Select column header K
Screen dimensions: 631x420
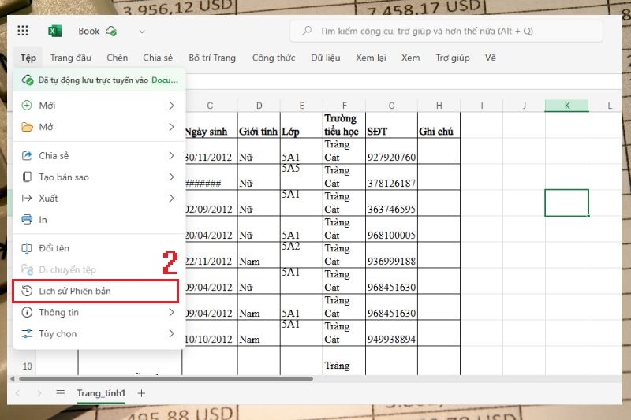[566, 106]
